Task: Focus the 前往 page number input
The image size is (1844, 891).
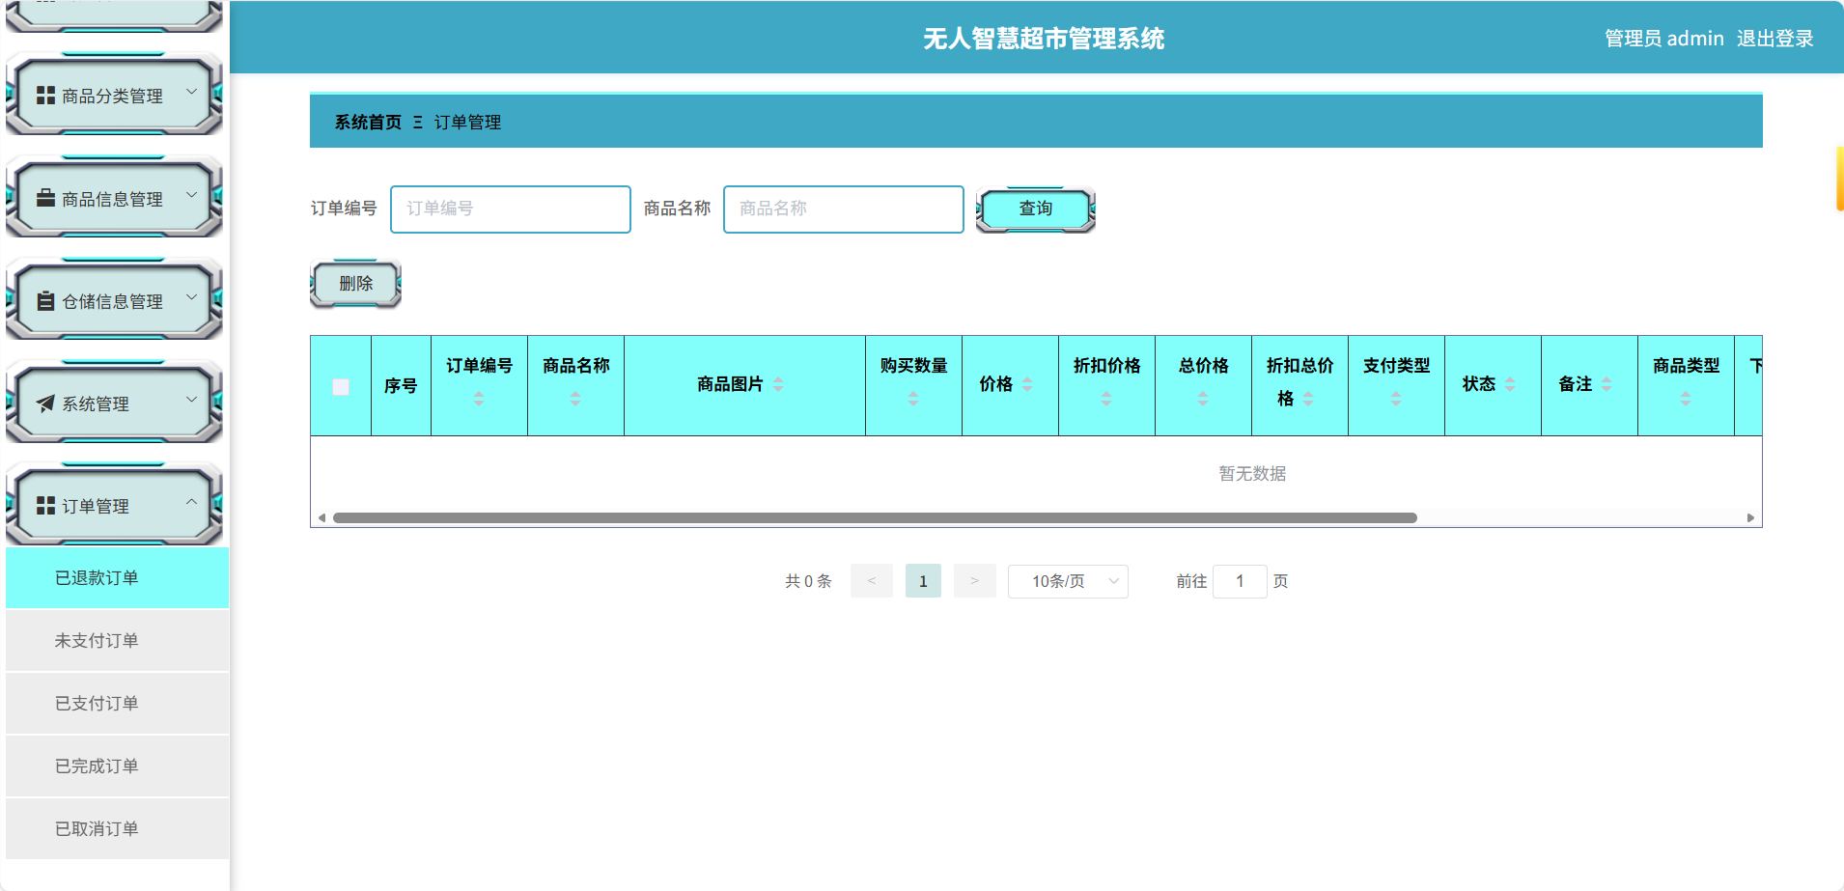Action: 1240,581
